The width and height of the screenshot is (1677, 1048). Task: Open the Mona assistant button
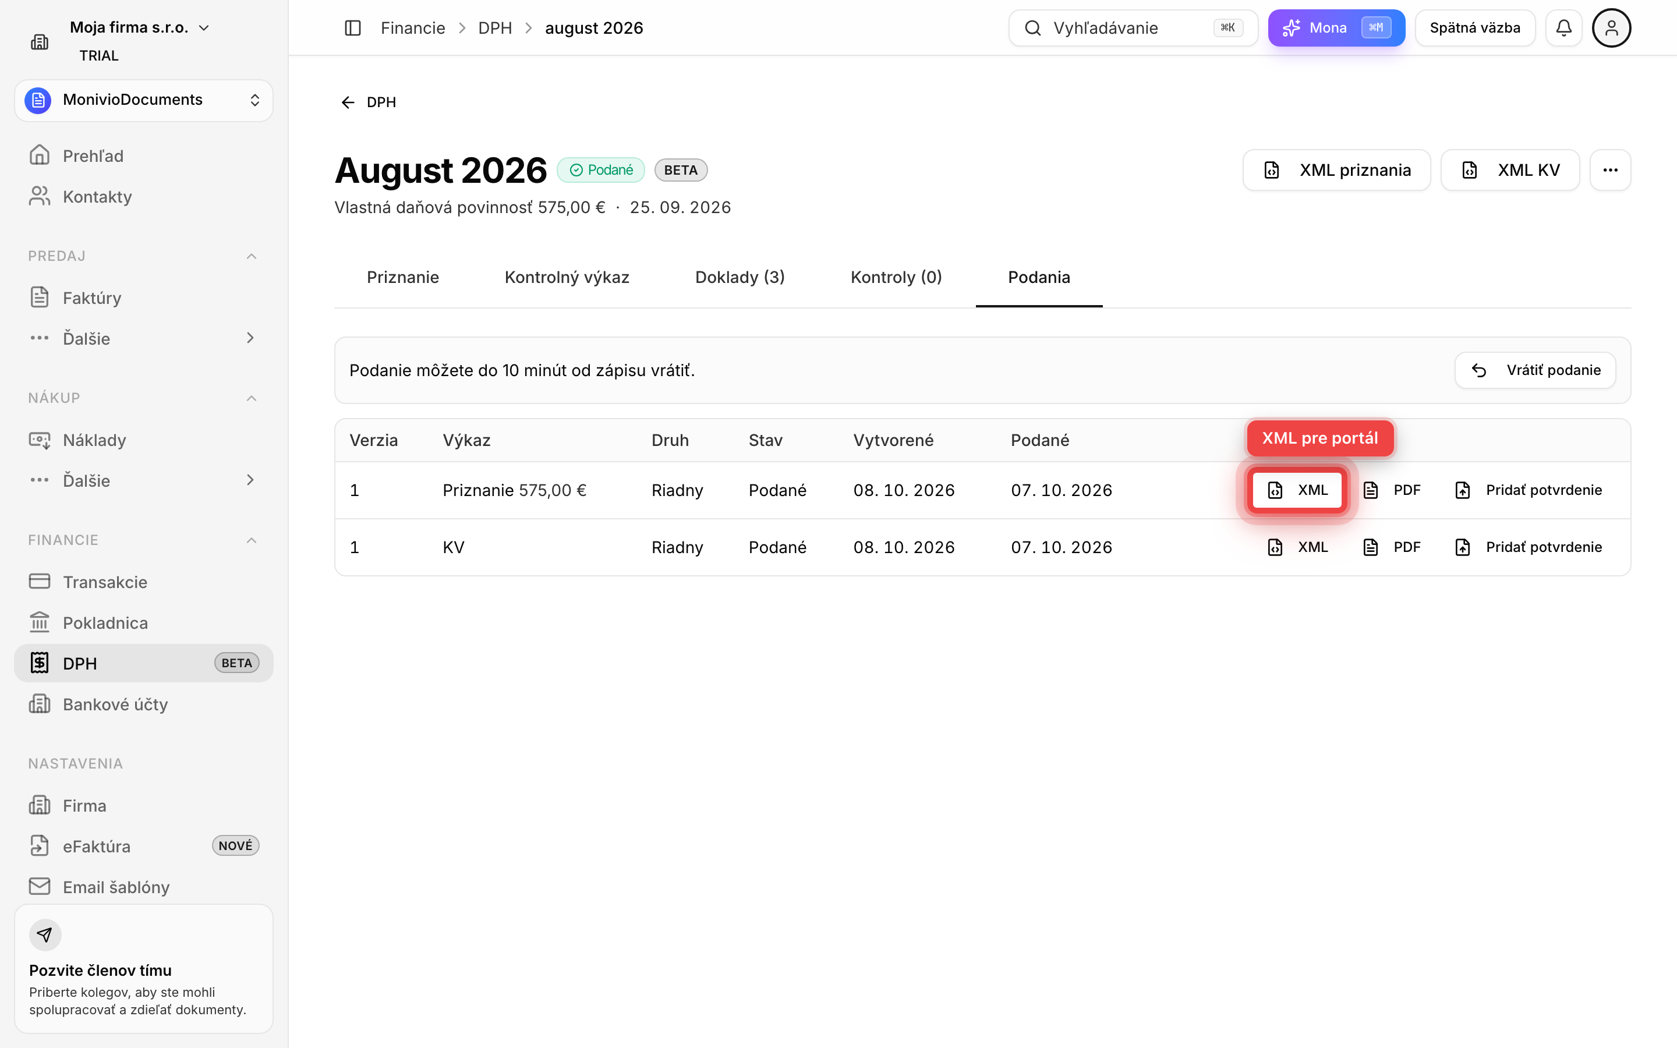pyautogui.click(x=1336, y=28)
